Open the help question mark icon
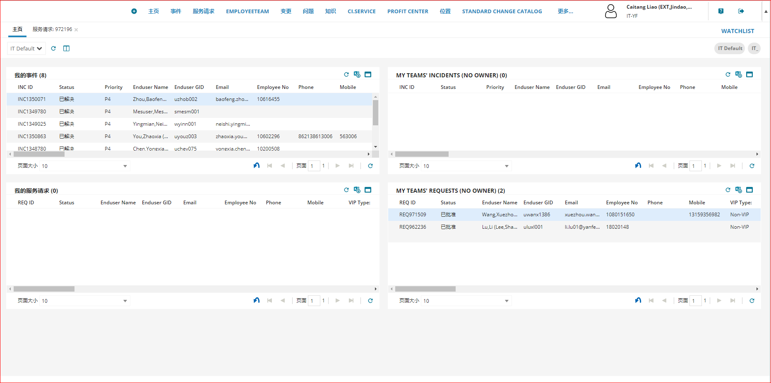 tap(721, 11)
